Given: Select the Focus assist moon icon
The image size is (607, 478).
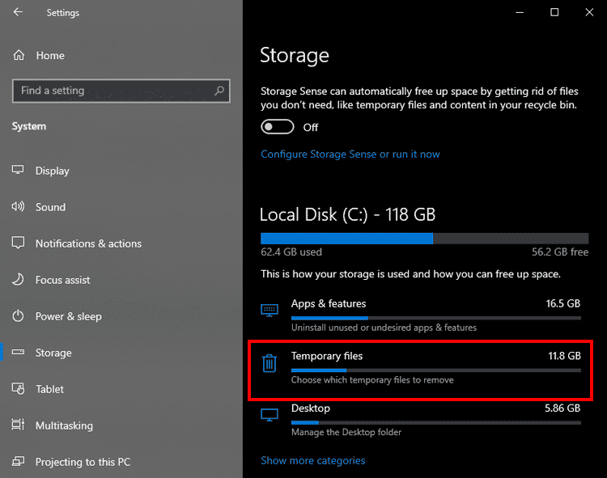Looking at the screenshot, I should (x=18, y=280).
